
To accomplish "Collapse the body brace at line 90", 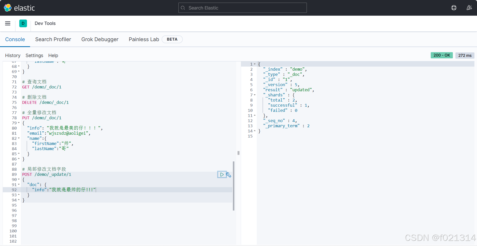I will point(19,179).
